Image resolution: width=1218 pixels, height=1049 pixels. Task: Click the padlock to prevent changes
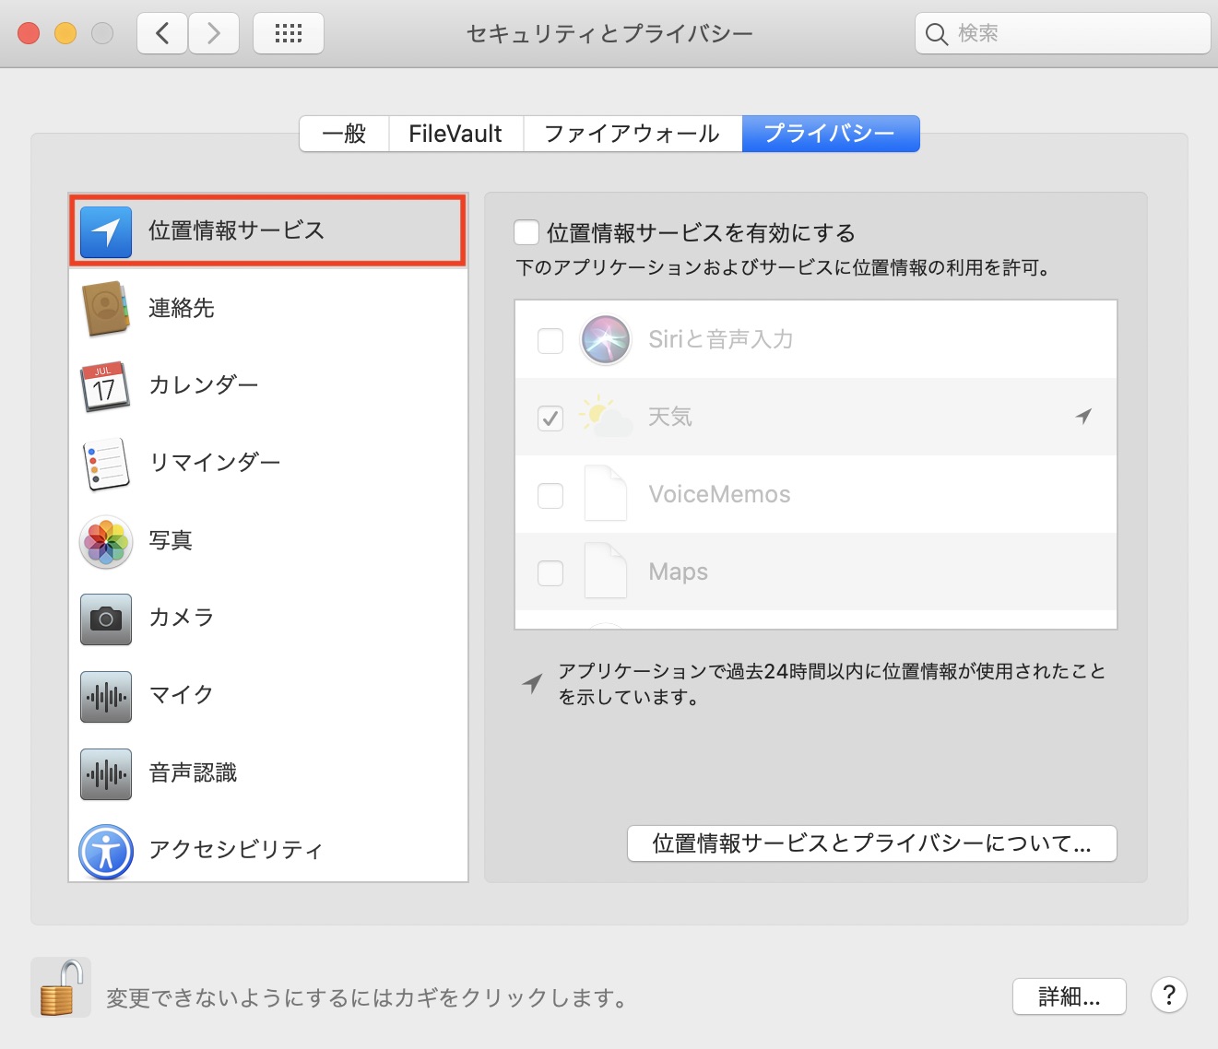[x=61, y=988]
